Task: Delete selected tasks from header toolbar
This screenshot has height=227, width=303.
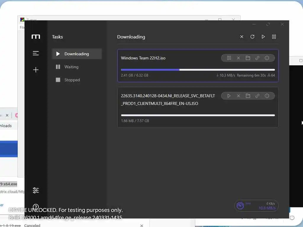Action: (241, 37)
